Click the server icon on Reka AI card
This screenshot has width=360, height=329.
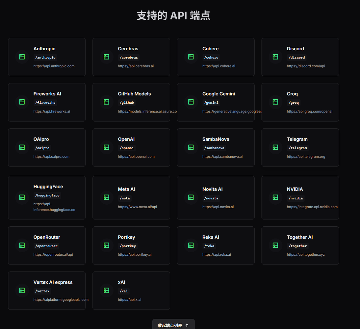(x=191, y=245)
